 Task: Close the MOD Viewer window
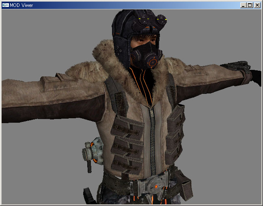pos(257,5)
